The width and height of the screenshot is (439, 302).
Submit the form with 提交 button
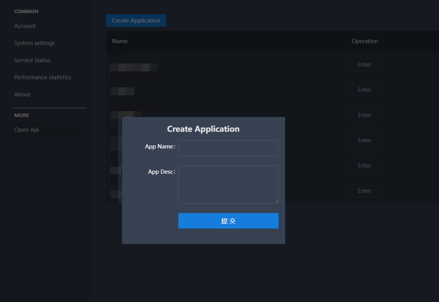(x=228, y=221)
